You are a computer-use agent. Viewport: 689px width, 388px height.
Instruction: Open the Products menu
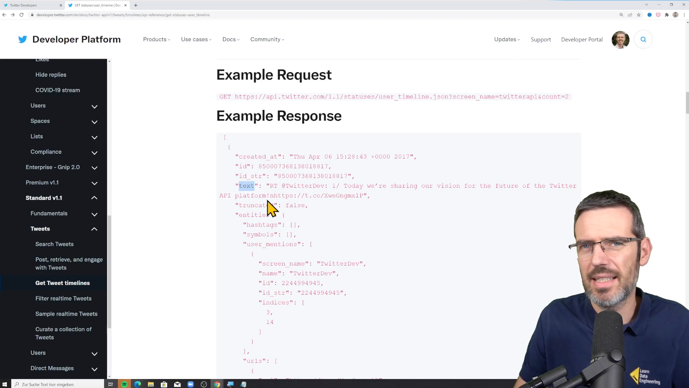pyautogui.click(x=156, y=39)
